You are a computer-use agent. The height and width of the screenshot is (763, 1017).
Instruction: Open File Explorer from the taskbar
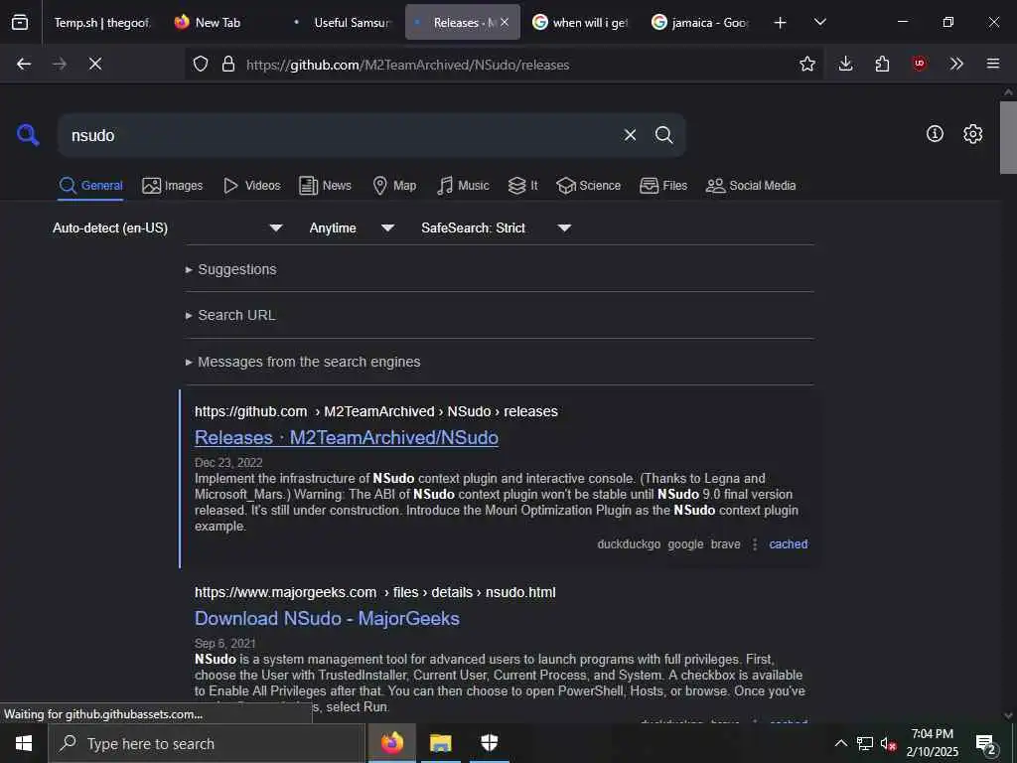coord(440,743)
